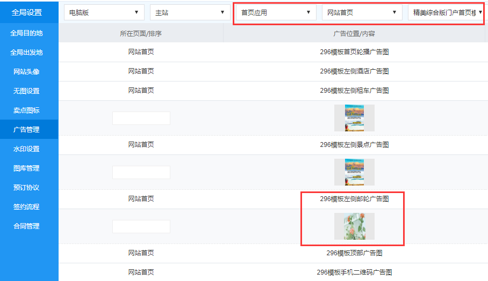Click the ad thumbnail under 租车广告图
Image resolution: width=488 pixels, height=281 pixels.
click(354, 118)
